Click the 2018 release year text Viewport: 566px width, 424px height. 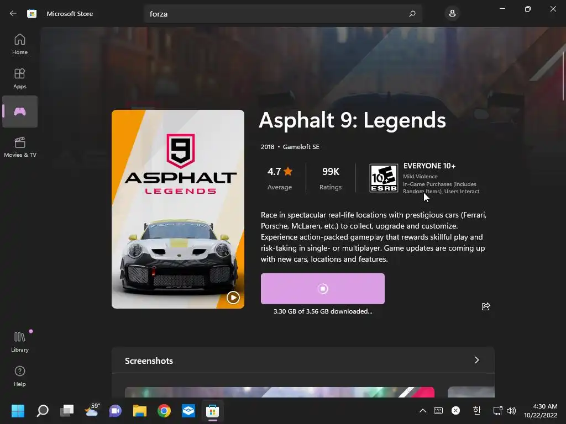coord(268,147)
